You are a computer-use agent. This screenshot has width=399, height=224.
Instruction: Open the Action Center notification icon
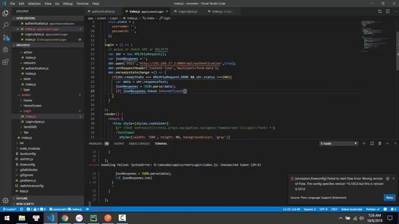[390, 218]
